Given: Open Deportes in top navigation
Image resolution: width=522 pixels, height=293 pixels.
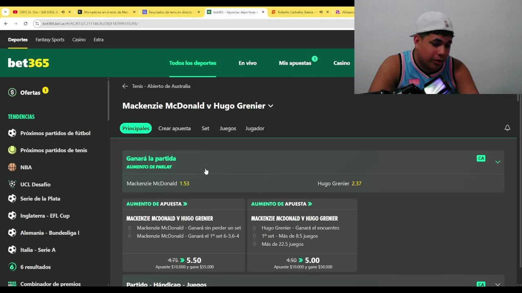Looking at the screenshot, I should click(18, 39).
